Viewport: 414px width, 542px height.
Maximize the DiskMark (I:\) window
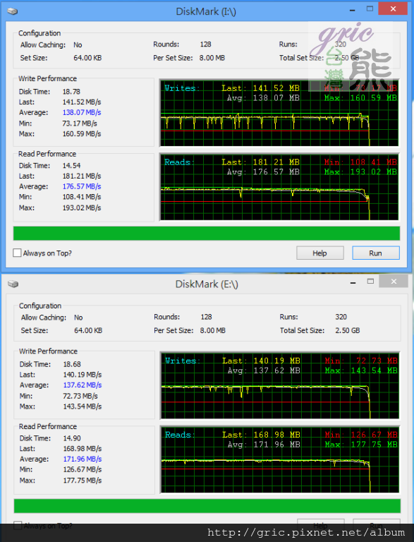(x=370, y=9)
